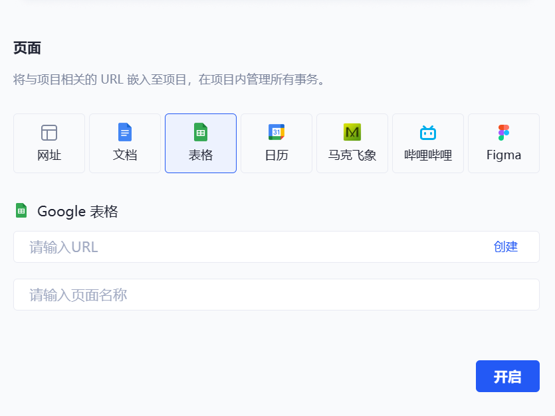The image size is (555, 416).
Task: Switch to the 马克飞象 tab label
Action: pos(352,156)
